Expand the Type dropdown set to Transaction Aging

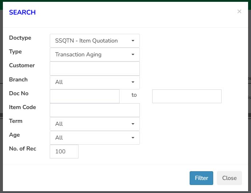[x=95, y=55]
